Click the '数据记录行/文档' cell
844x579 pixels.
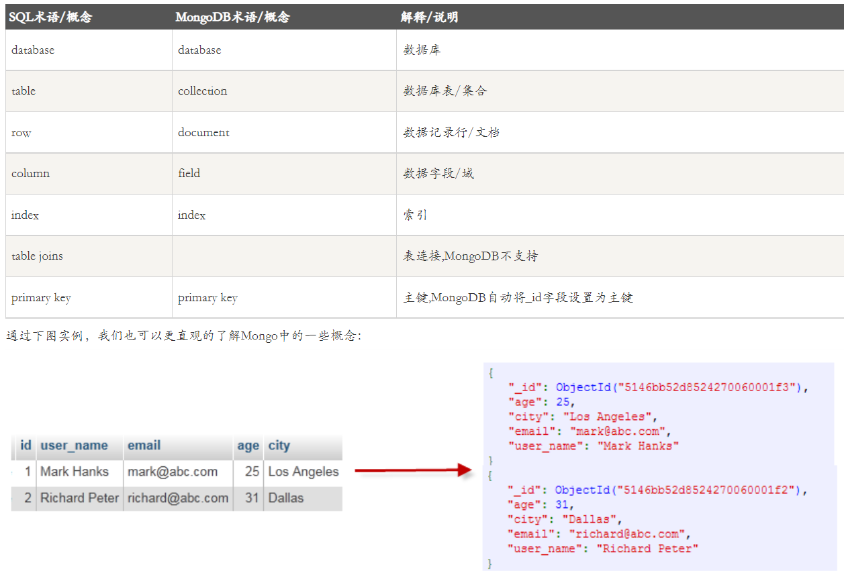(x=620, y=132)
